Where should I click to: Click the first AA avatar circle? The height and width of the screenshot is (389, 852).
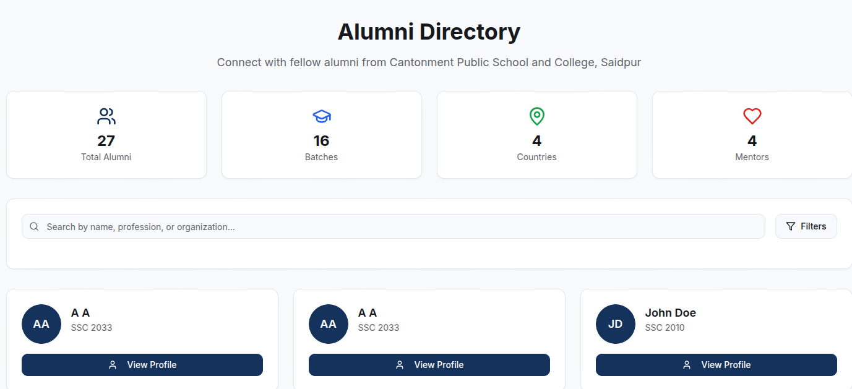(x=41, y=324)
